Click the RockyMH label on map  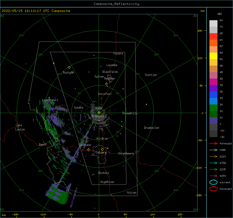point(68,73)
